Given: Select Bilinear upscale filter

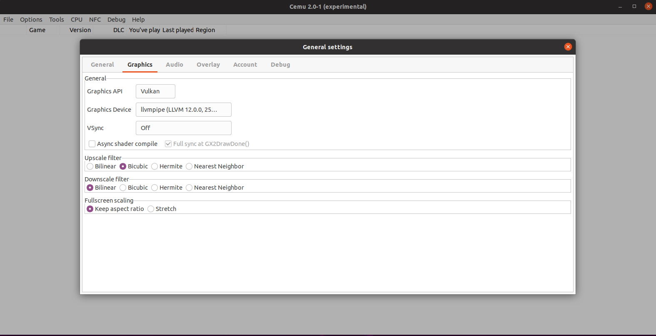Looking at the screenshot, I should click(90, 166).
